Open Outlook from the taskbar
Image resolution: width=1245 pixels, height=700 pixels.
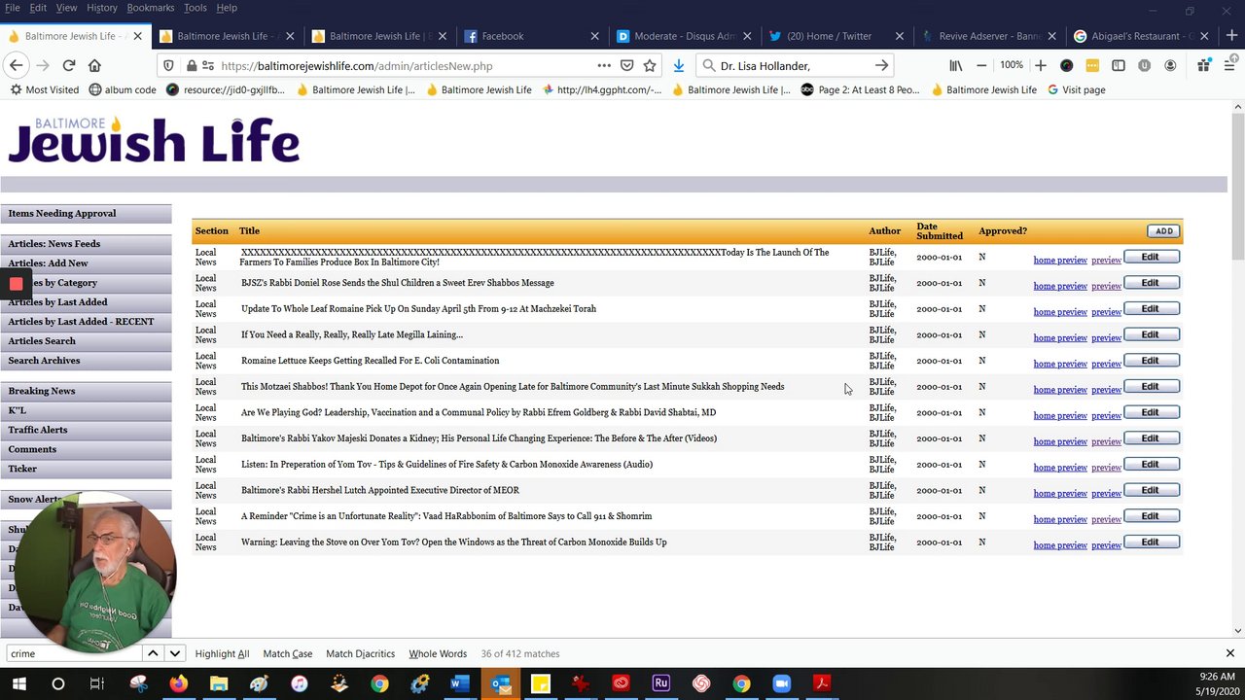click(x=500, y=683)
